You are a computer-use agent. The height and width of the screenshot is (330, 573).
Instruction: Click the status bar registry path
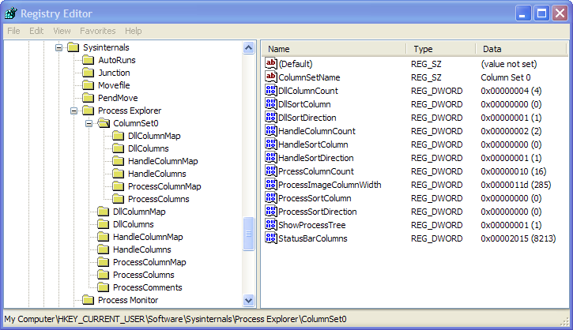pos(175,319)
